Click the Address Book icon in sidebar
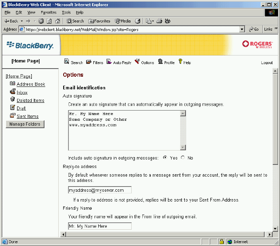The width and height of the screenshot is (280, 246). point(12,84)
